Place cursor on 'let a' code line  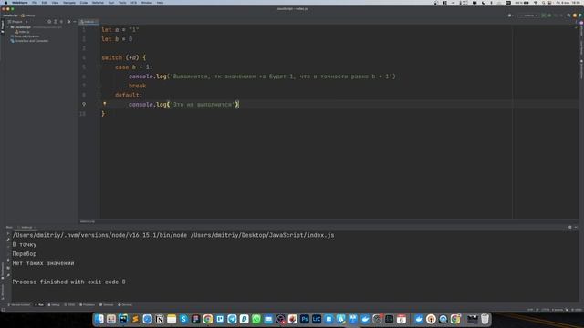point(120,29)
